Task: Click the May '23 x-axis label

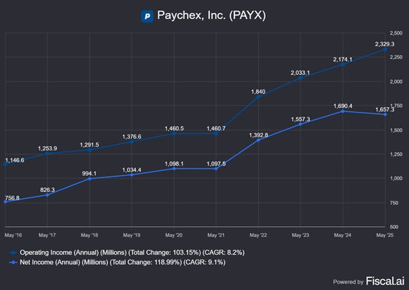Action: (300, 235)
